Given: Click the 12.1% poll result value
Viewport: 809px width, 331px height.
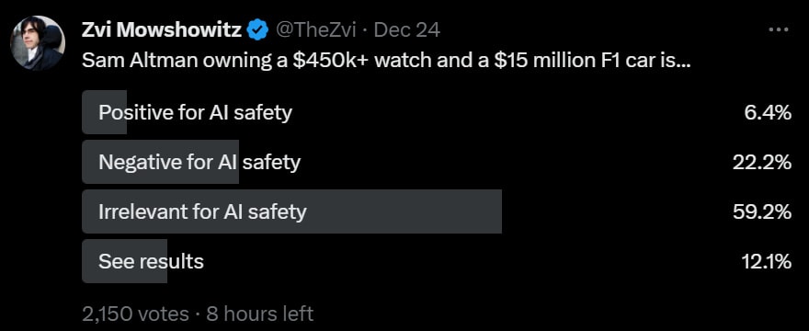Looking at the screenshot, I should [x=766, y=261].
